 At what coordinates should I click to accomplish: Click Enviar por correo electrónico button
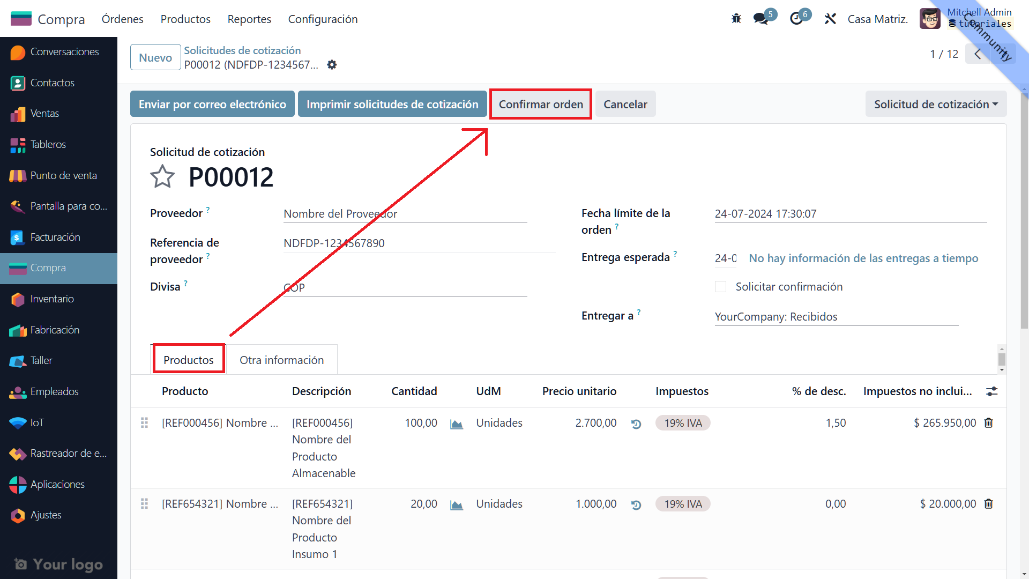(212, 104)
